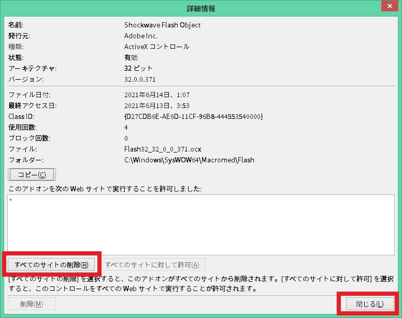
Task: Click the usage count value 4
Action: coord(126,127)
